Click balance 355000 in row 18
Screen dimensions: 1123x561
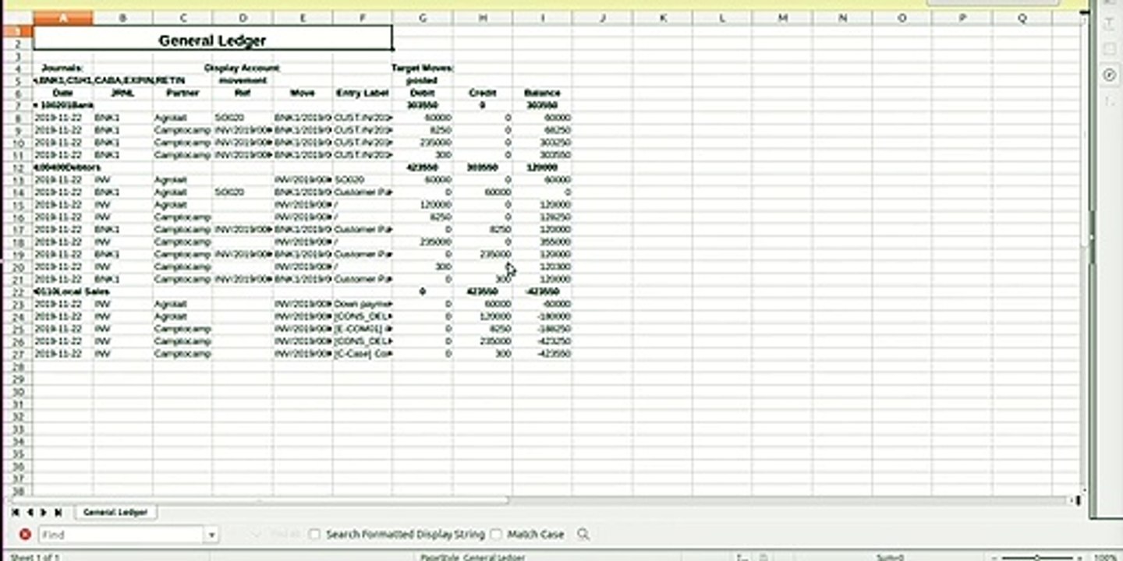(x=542, y=242)
